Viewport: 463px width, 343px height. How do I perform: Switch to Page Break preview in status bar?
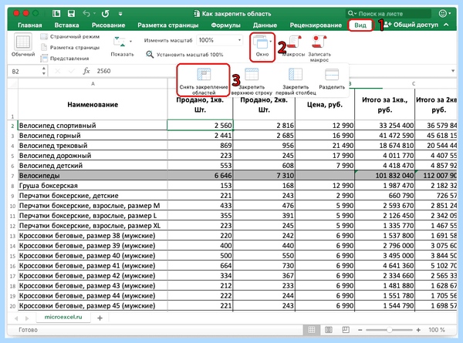tap(346, 330)
